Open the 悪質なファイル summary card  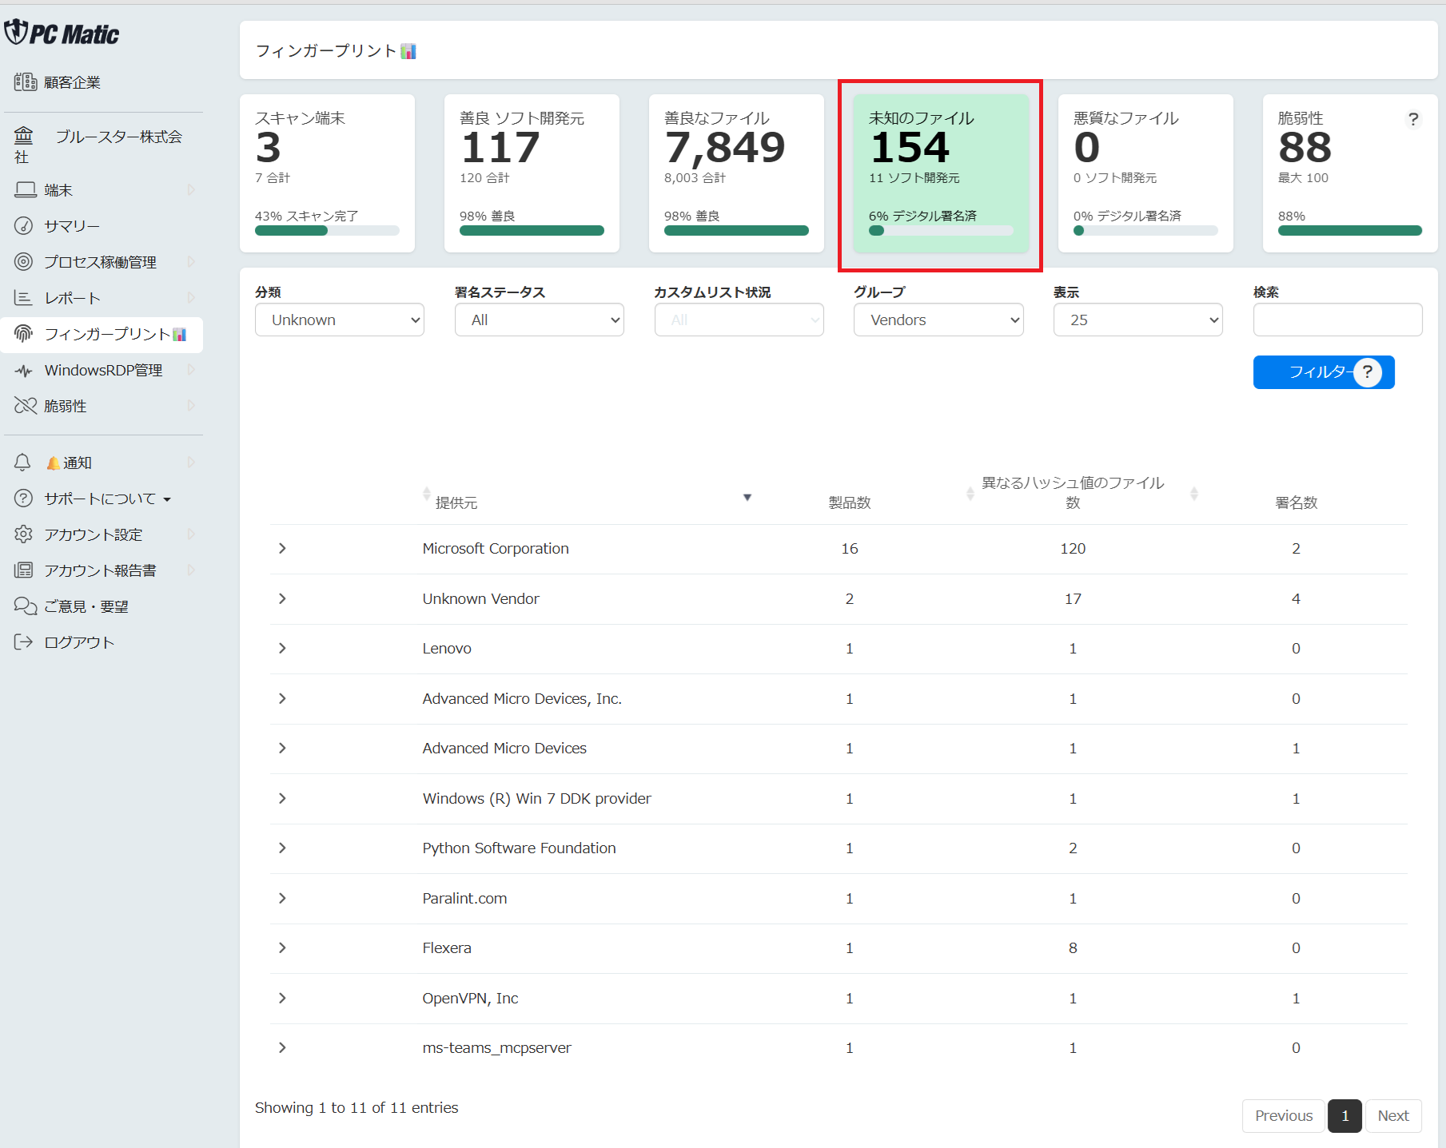[x=1145, y=173]
